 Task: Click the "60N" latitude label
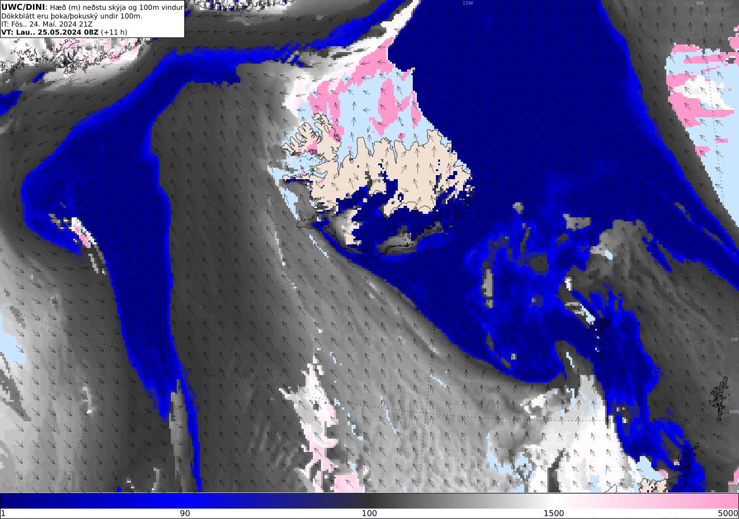tap(733, 412)
